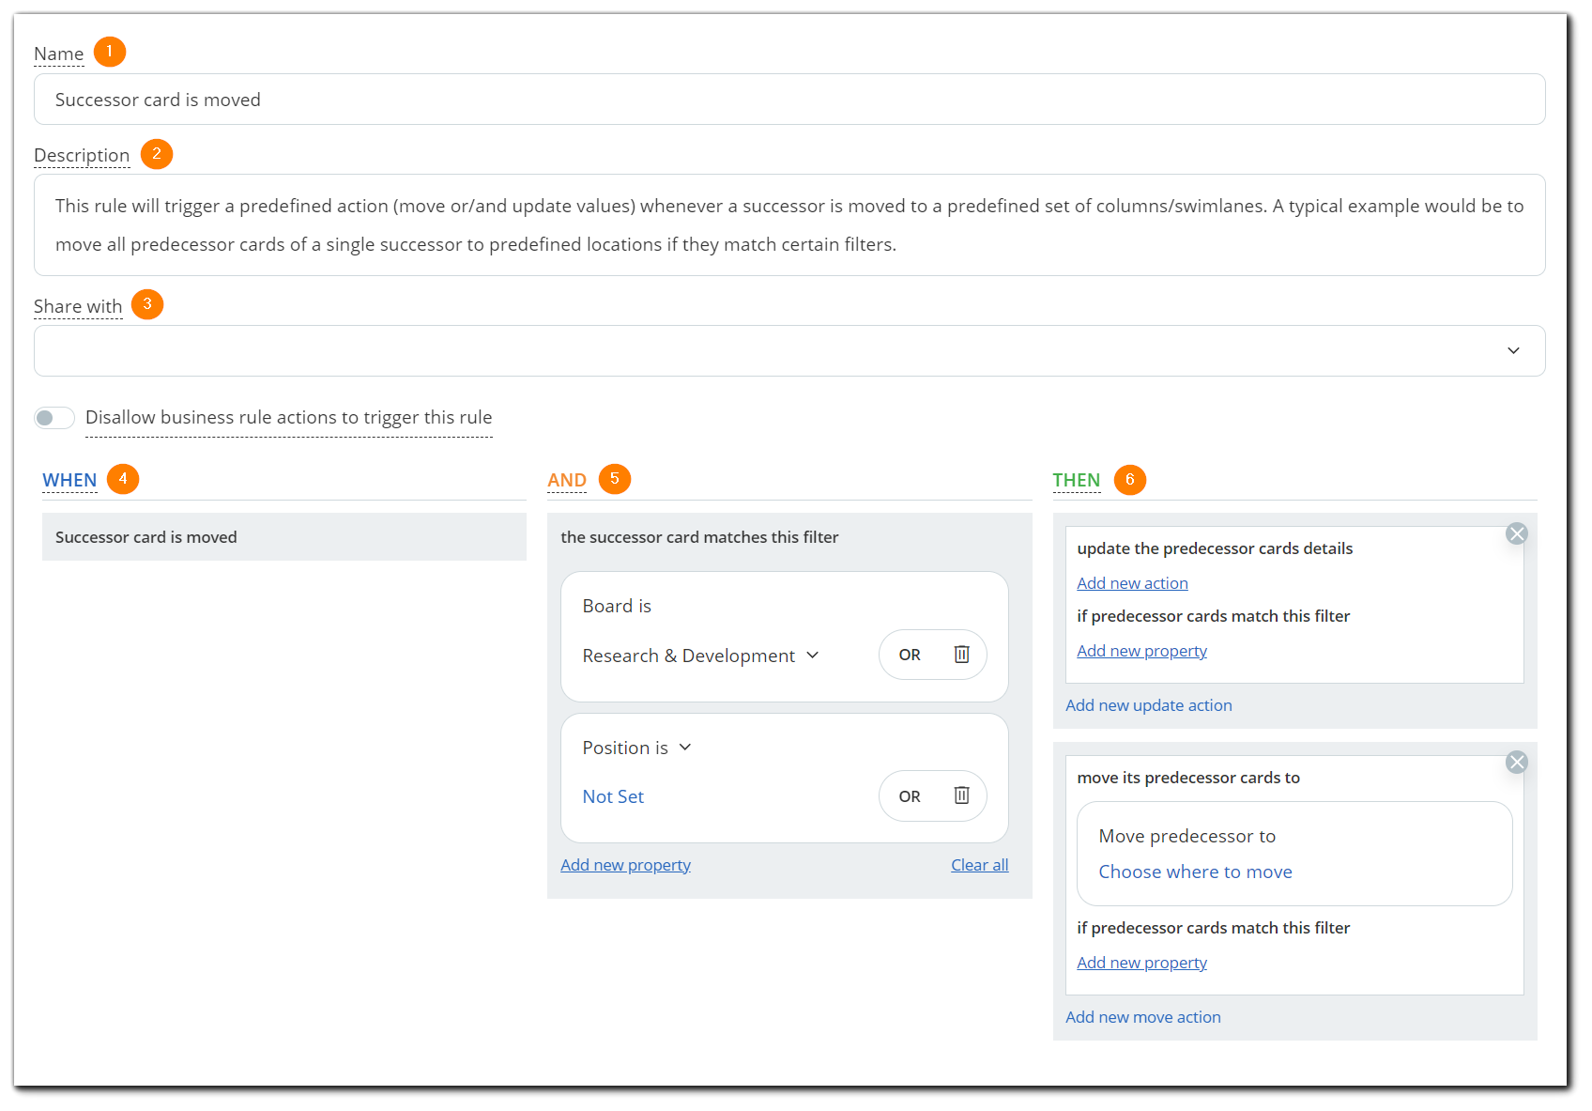The width and height of the screenshot is (1592, 1111).
Task: Delete the Board is filter condition
Action: point(961,655)
